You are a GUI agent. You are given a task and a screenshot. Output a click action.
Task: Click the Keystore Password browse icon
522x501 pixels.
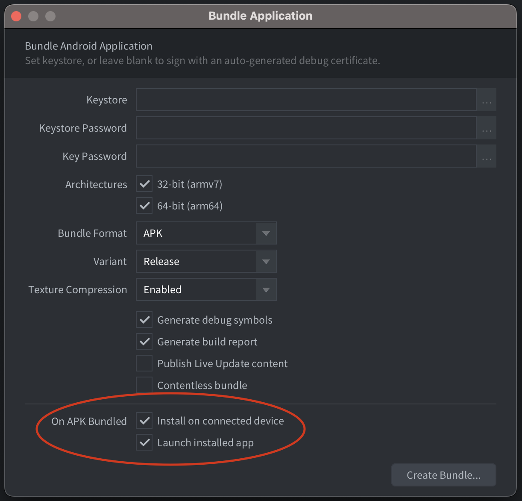pos(486,128)
